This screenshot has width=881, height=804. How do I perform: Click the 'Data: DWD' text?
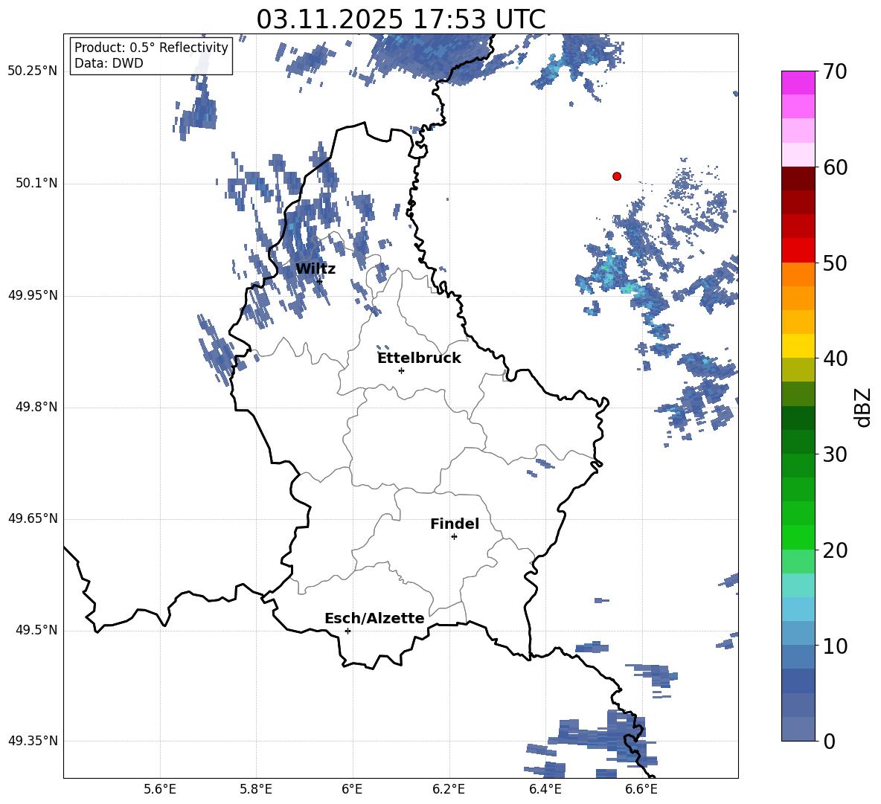click(x=109, y=63)
